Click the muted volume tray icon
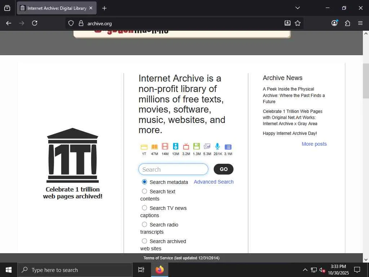Viewport: 369px width, 277px height. point(322,270)
